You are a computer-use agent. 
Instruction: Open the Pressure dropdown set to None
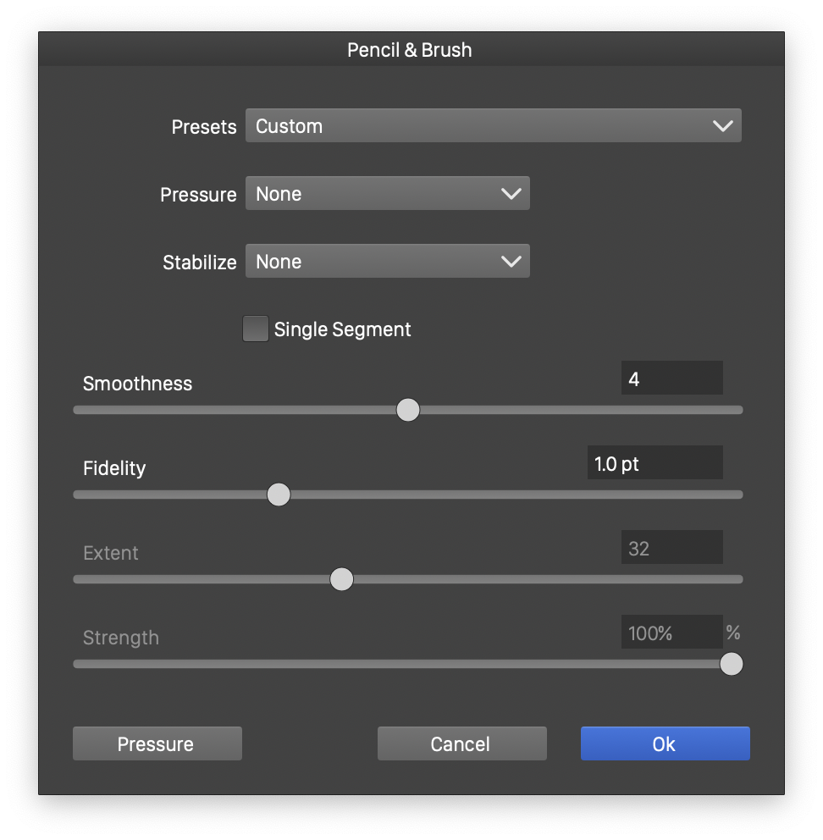click(387, 194)
